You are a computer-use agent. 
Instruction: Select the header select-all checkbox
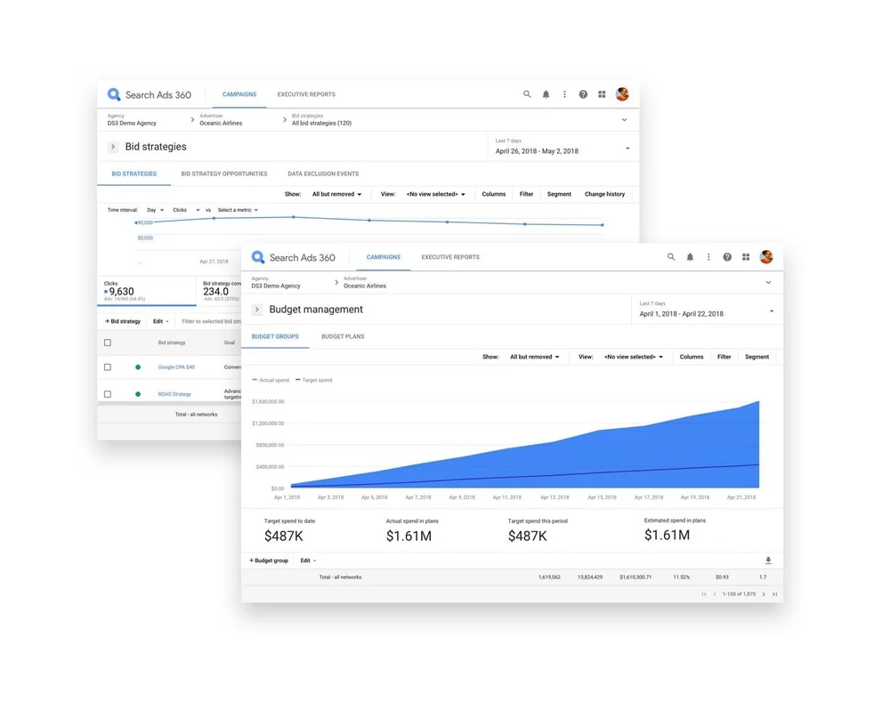[x=107, y=342]
